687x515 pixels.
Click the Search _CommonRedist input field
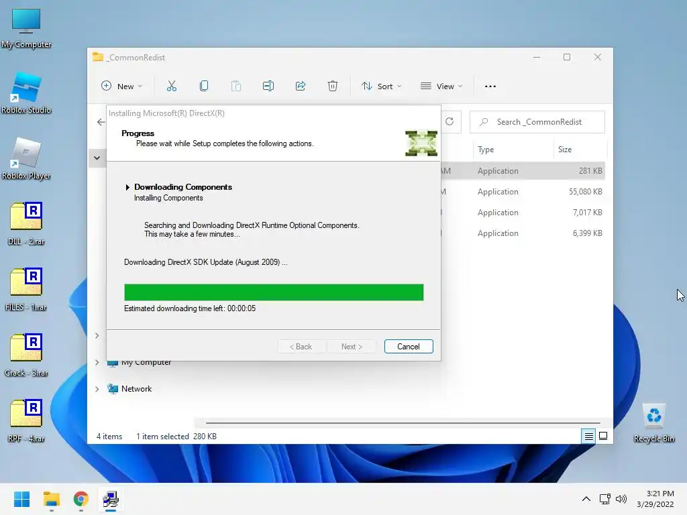coord(537,122)
